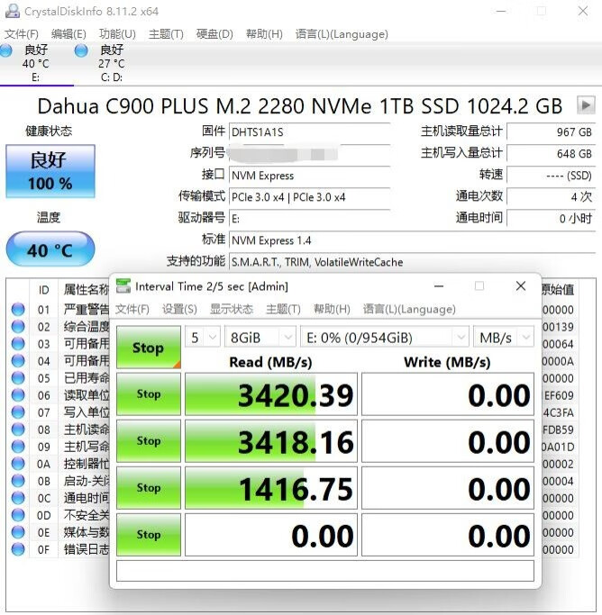This screenshot has height=615, width=602.
Task: Click the read progress bar showing 3420.39
Action: (x=271, y=393)
